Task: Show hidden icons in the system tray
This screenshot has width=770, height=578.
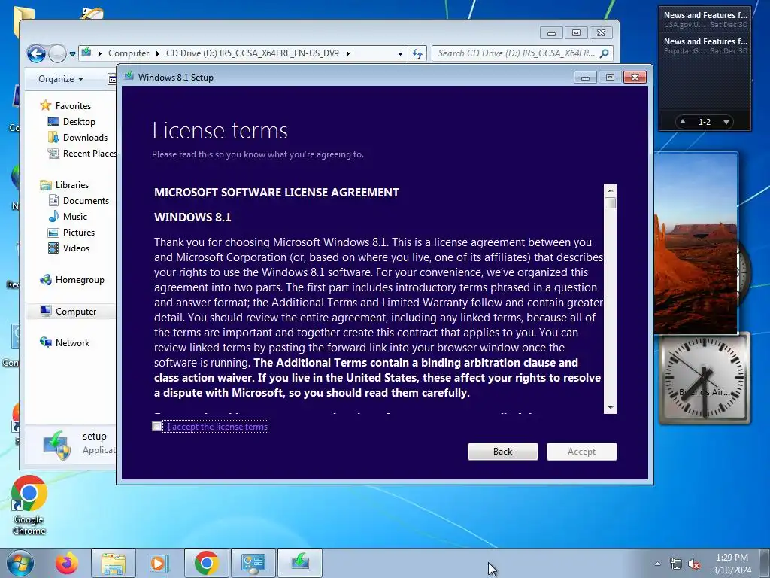Action: pyautogui.click(x=657, y=564)
